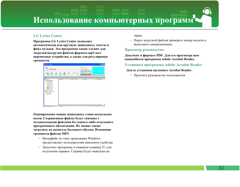240x187 pixels.
Task: Click the LG Lyrics Palette logo
Action: (x=51, y=69)
